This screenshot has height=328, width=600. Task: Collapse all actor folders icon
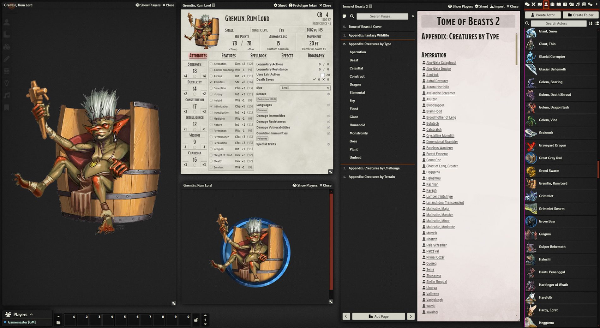(x=597, y=23)
